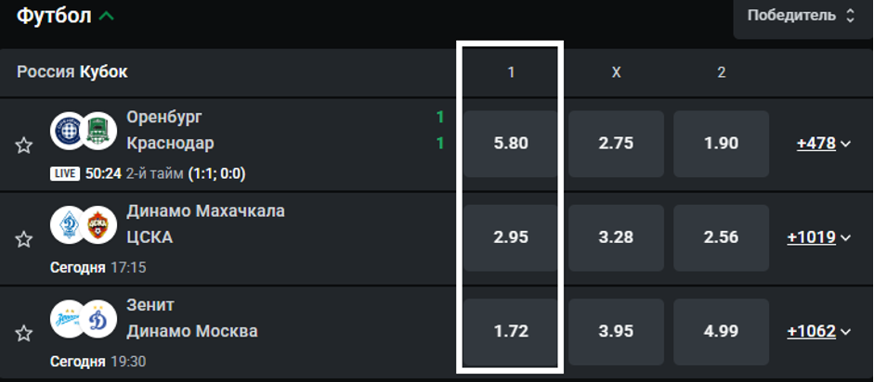Expand +1062 markets for Зенит match
Image resolution: width=874 pixels, height=382 pixels.
[x=818, y=331]
